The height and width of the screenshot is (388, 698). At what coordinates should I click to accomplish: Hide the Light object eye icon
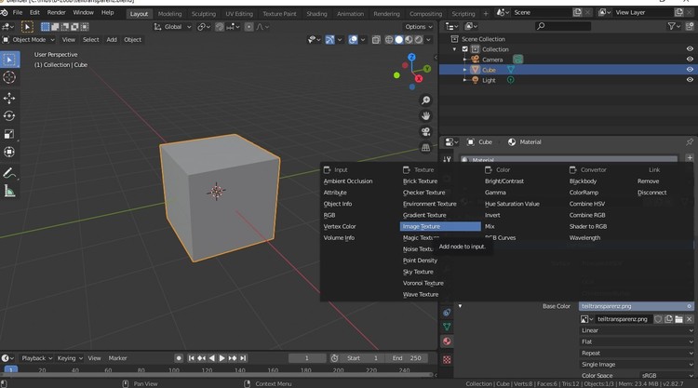(x=690, y=80)
